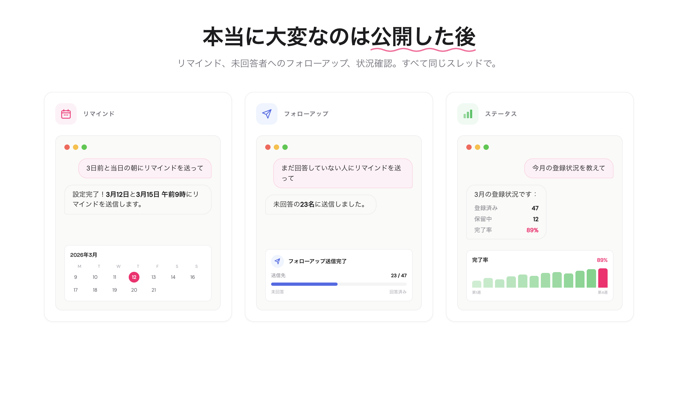Viewport: 680px width, 408px height.
Task: Click message 3日前と当日の朝にリマインドを送って
Action: [145, 168]
